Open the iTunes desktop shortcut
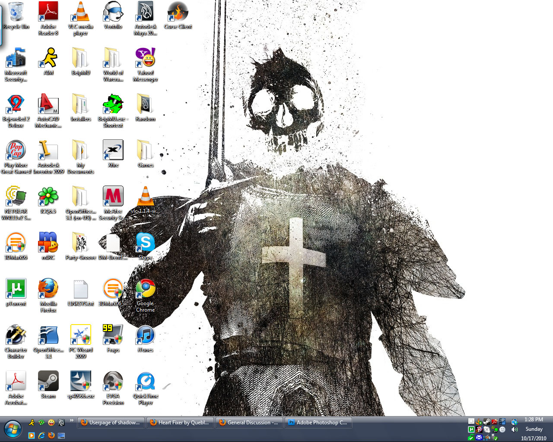Screen dimensions: 553x442 tap(146, 335)
